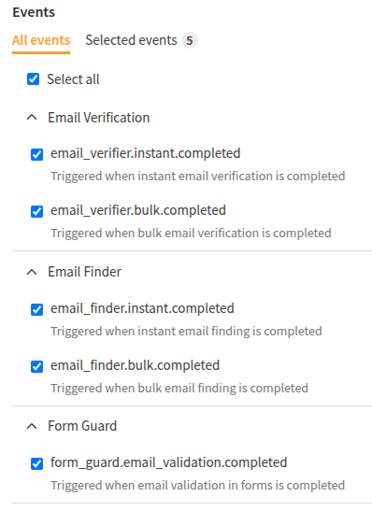This screenshot has width=372, height=511.
Task: Click the Select all label text
Action: (x=73, y=79)
